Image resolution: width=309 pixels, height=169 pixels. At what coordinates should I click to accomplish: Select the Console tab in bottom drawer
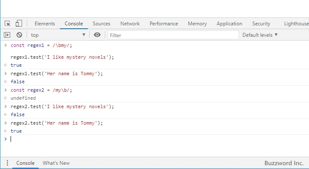[x=25, y=163]
